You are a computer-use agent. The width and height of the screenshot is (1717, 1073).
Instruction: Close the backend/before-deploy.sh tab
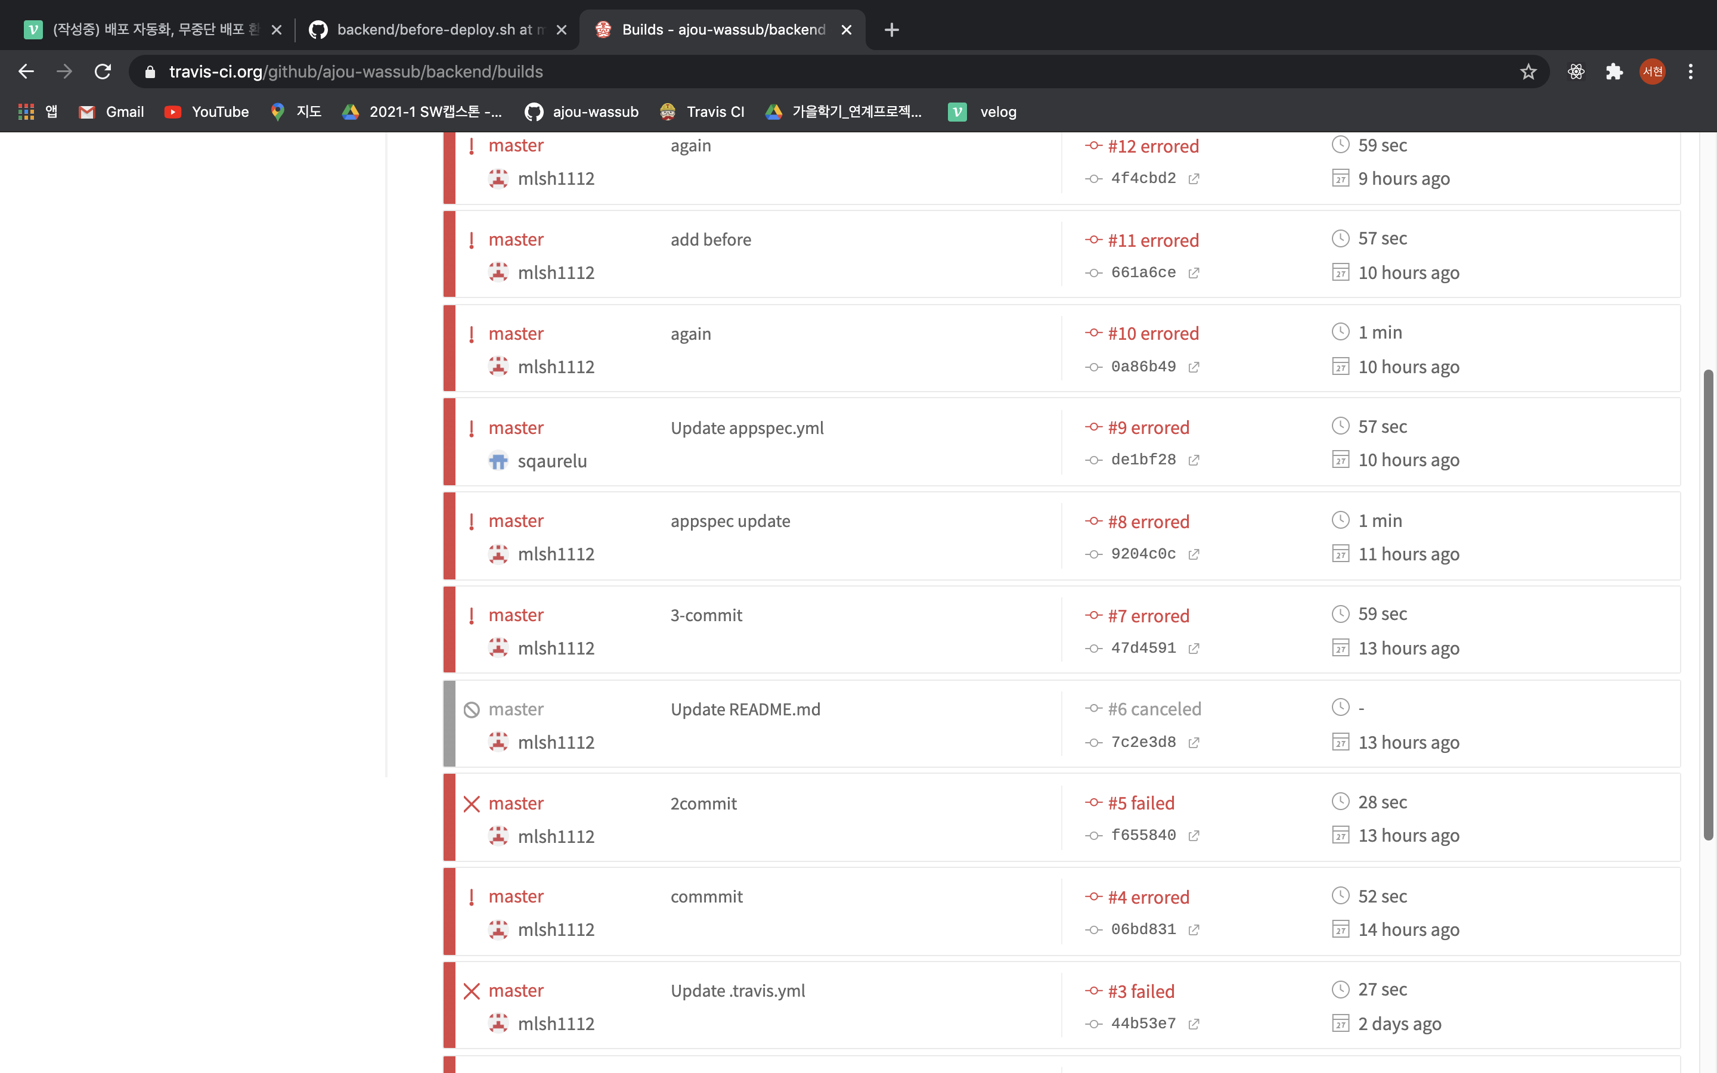[561, 30]
